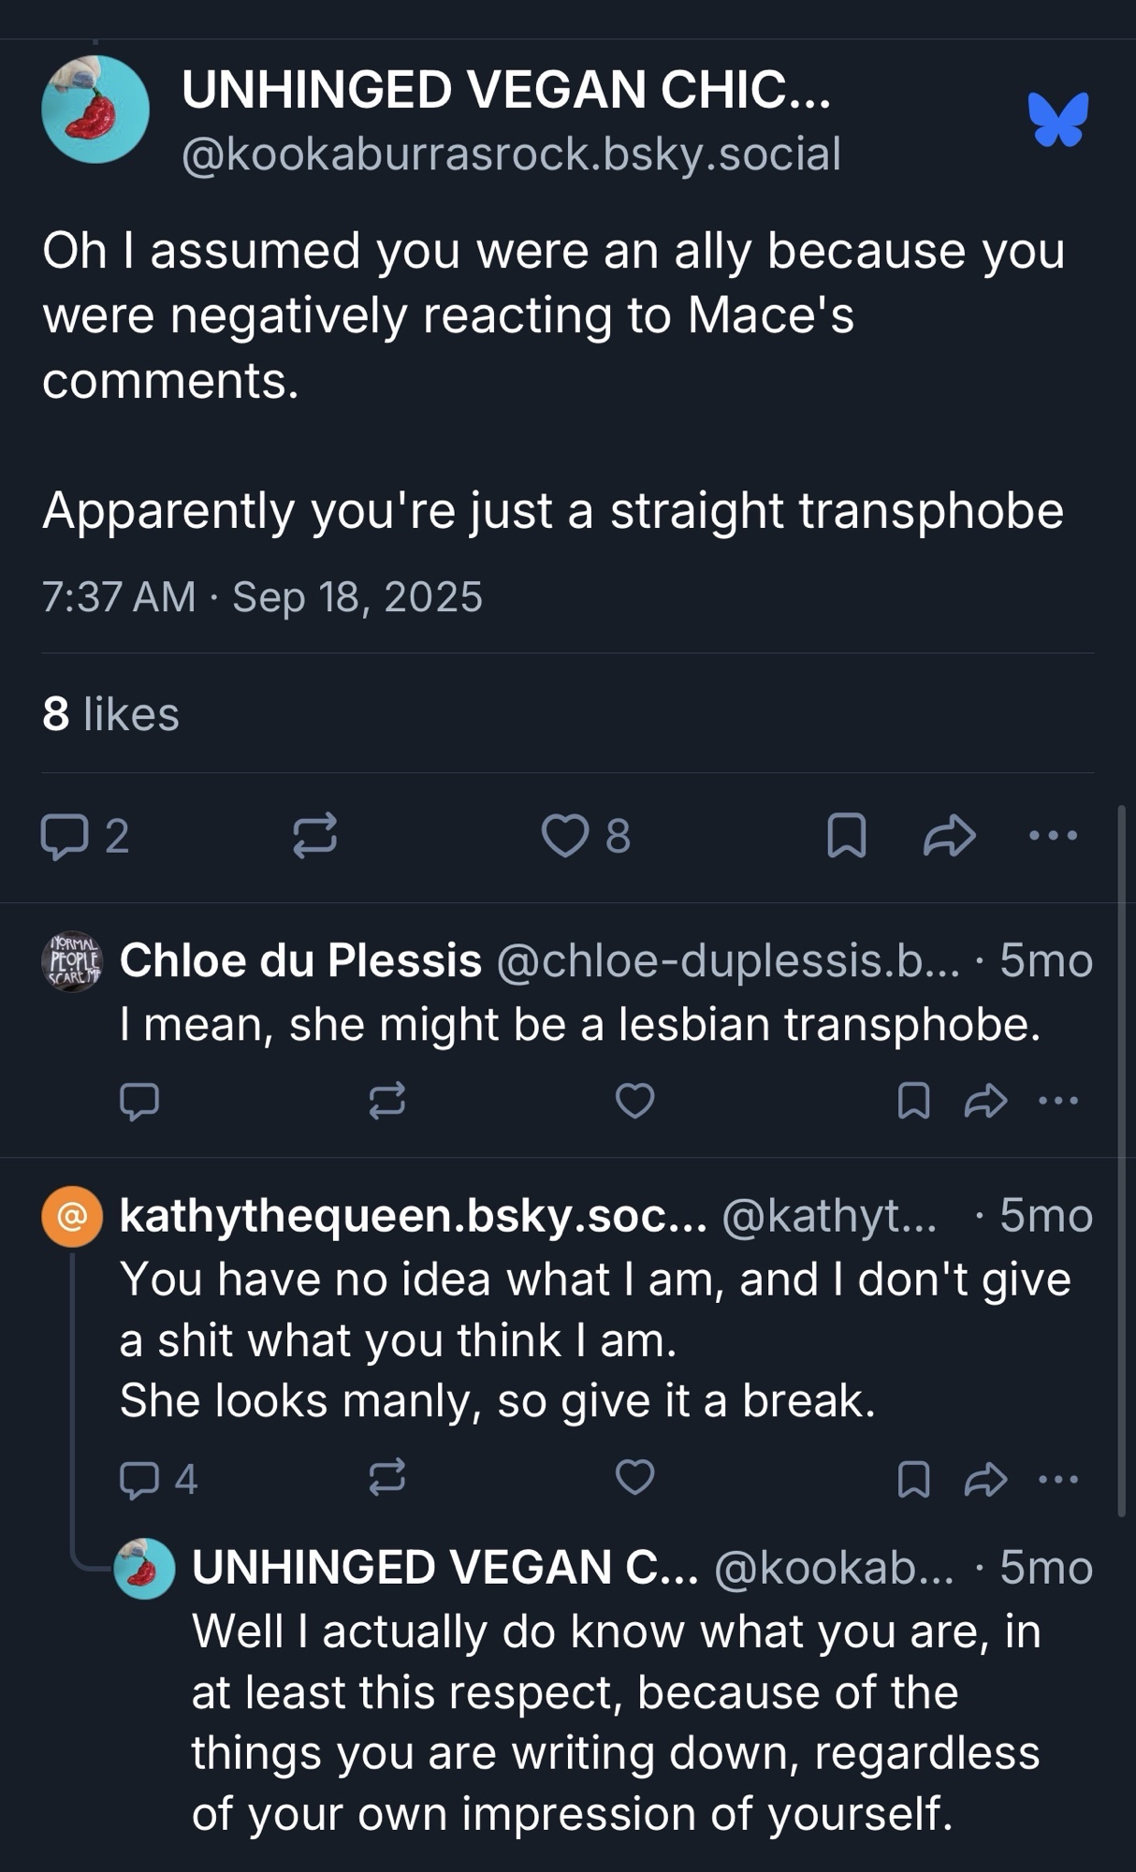View Chloe du Plessis's profile avatar
Screen dimensions: 1136x1872
[x=72, y=962]
